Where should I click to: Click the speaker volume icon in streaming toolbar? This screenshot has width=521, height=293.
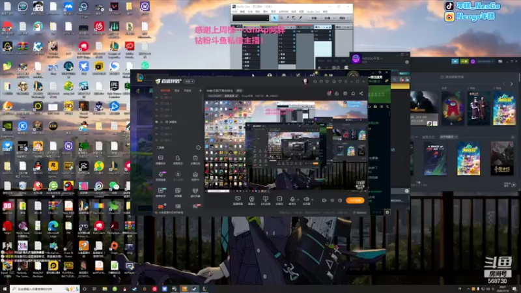coord(306,199)
